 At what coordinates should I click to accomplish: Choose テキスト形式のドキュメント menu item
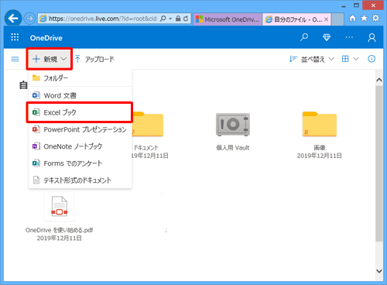[x=80, y=180]
